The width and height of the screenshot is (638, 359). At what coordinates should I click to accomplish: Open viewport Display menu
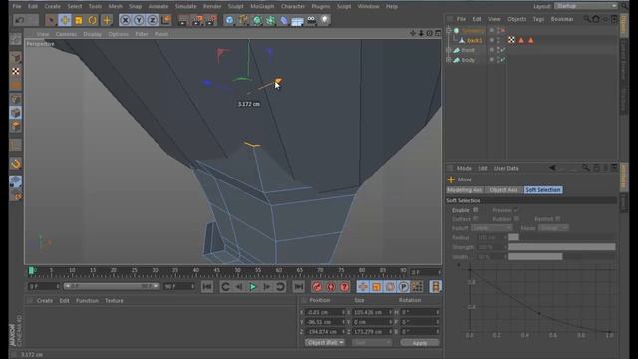93,34
